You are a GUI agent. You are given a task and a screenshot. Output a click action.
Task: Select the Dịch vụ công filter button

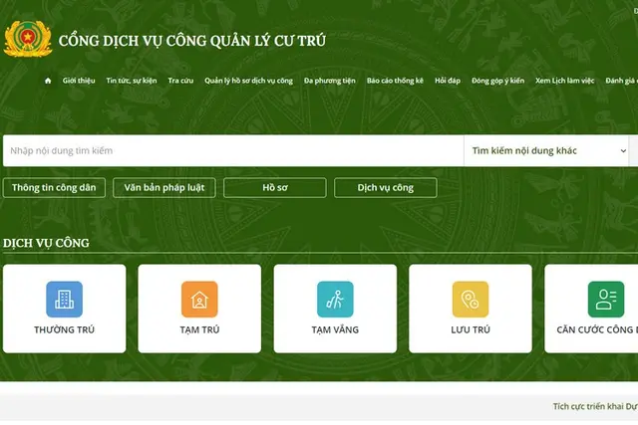(386, 188)
